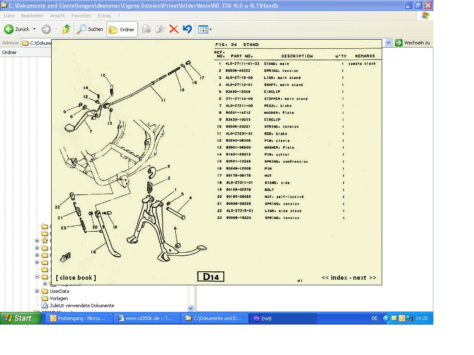The height and width of the screenshot is (355, 474).
Task: Click the title bar folder icon
Action: point(4,5)
